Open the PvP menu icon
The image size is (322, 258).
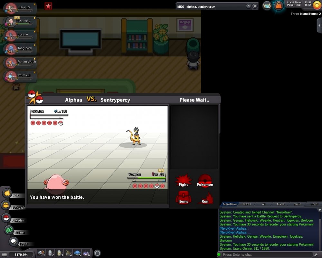[x=7, y=193]
